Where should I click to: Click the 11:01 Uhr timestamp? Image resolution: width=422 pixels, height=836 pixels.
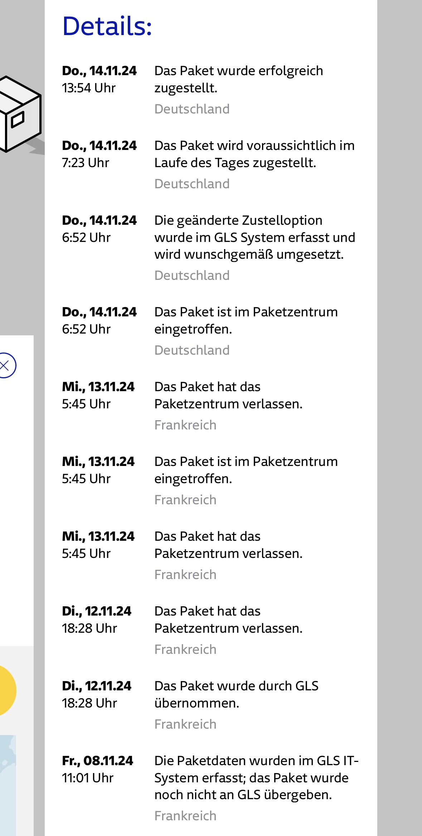point(88,778)
